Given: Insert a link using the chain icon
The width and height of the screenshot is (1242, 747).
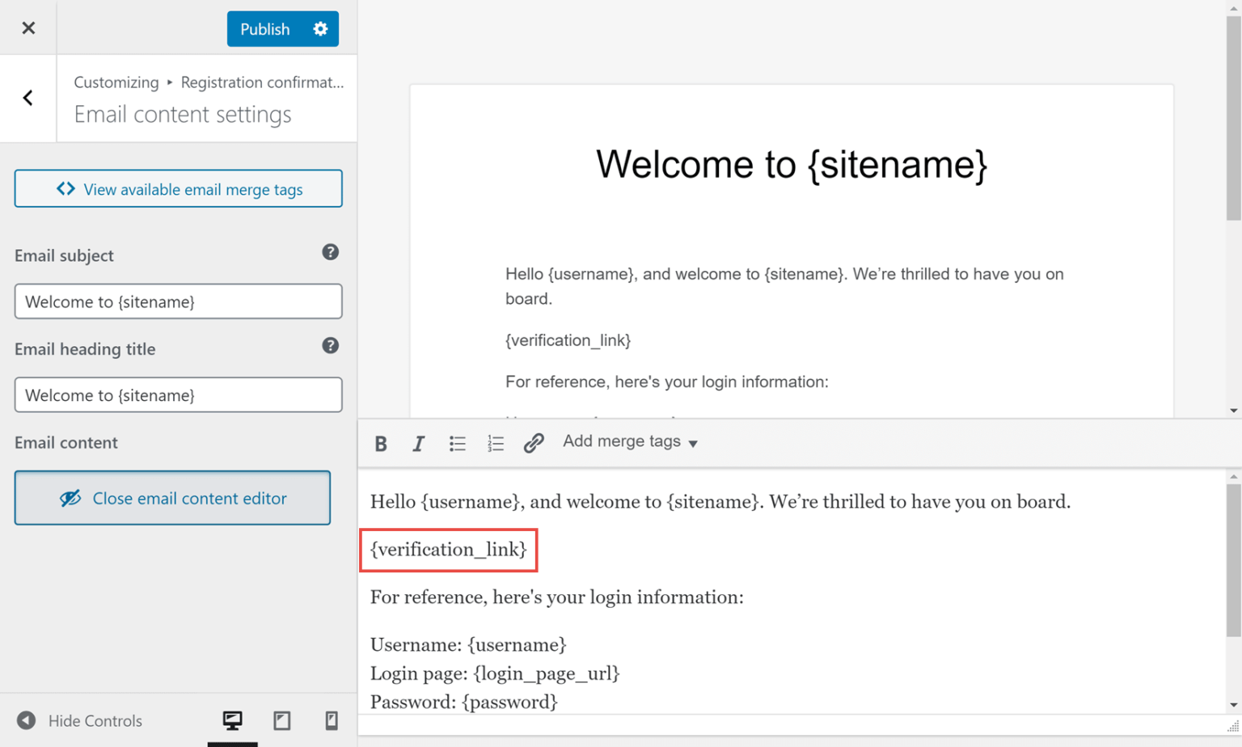Looking at the screenshot, I should (x=533, y=443).
